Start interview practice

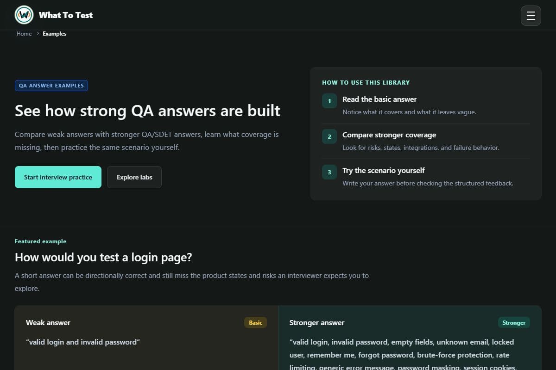pos(58,177)
